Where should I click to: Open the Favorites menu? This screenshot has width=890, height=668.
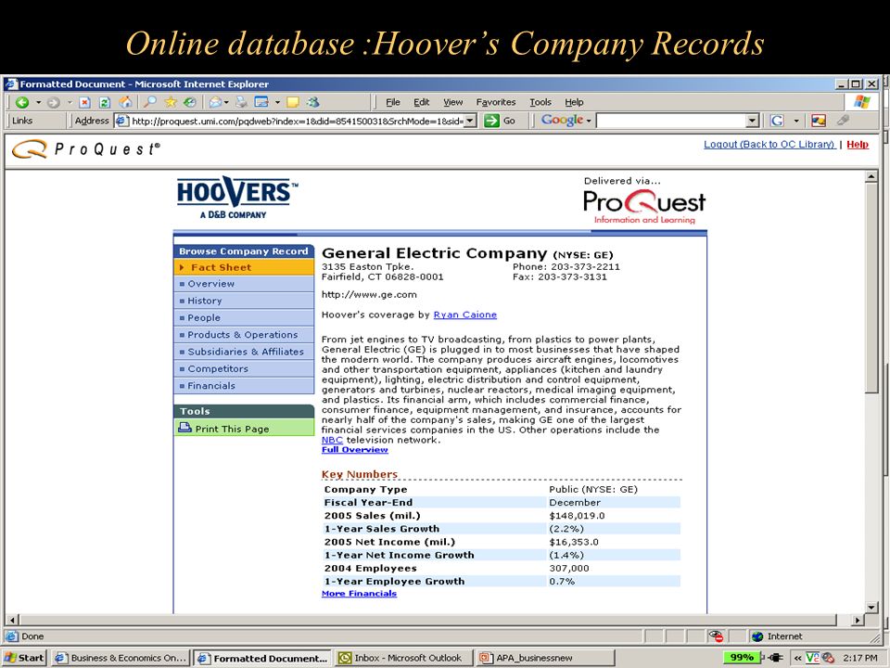coord(496,102)
